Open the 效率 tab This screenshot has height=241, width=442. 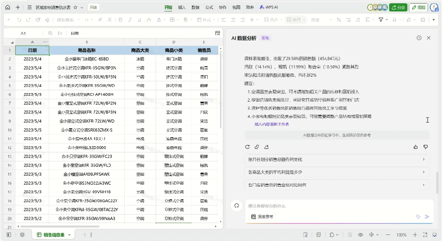click(x=250, y=7)
